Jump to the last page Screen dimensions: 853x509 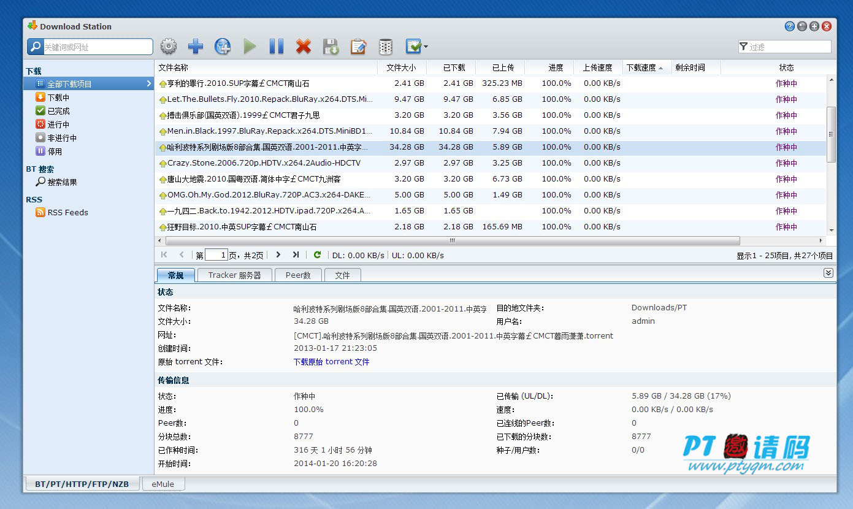[296, 255]
